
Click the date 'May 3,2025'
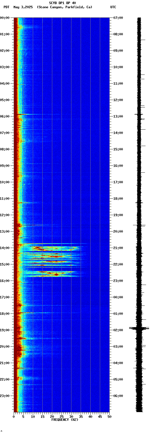click(23, 7)
